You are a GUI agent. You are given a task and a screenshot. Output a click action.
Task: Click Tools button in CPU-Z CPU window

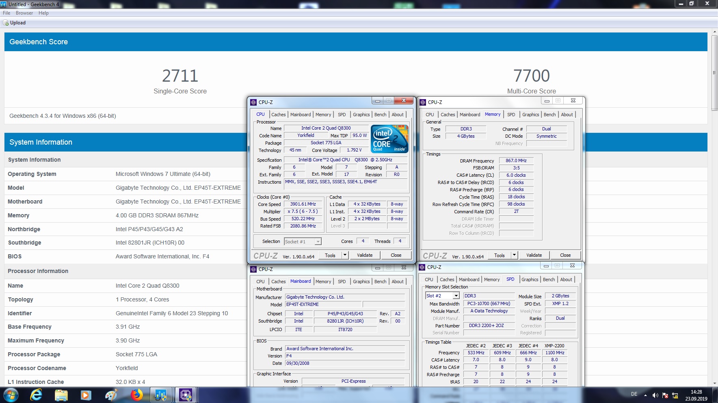click(x=330, y=255)
